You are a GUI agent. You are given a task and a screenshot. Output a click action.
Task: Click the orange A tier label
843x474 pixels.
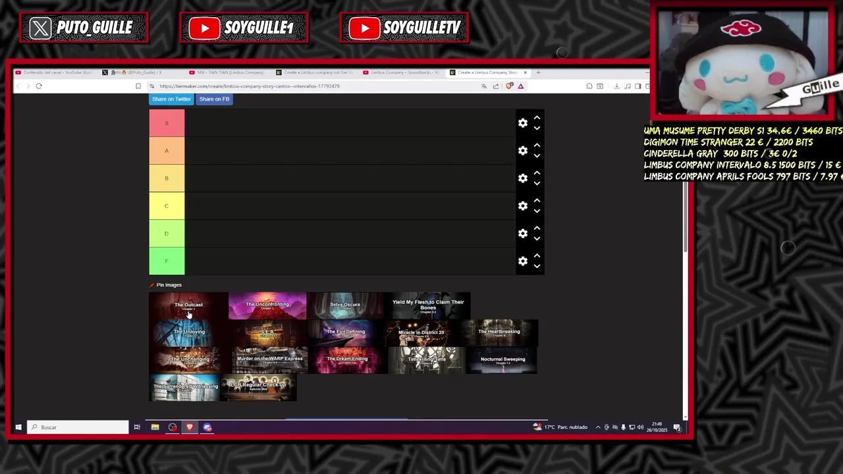167,151
